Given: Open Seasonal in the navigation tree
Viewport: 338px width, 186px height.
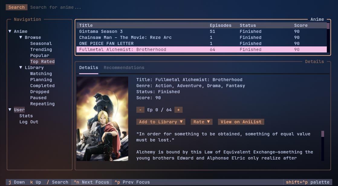Looking at the screenshot, I should pyautogui.click(x=41, y=43).
